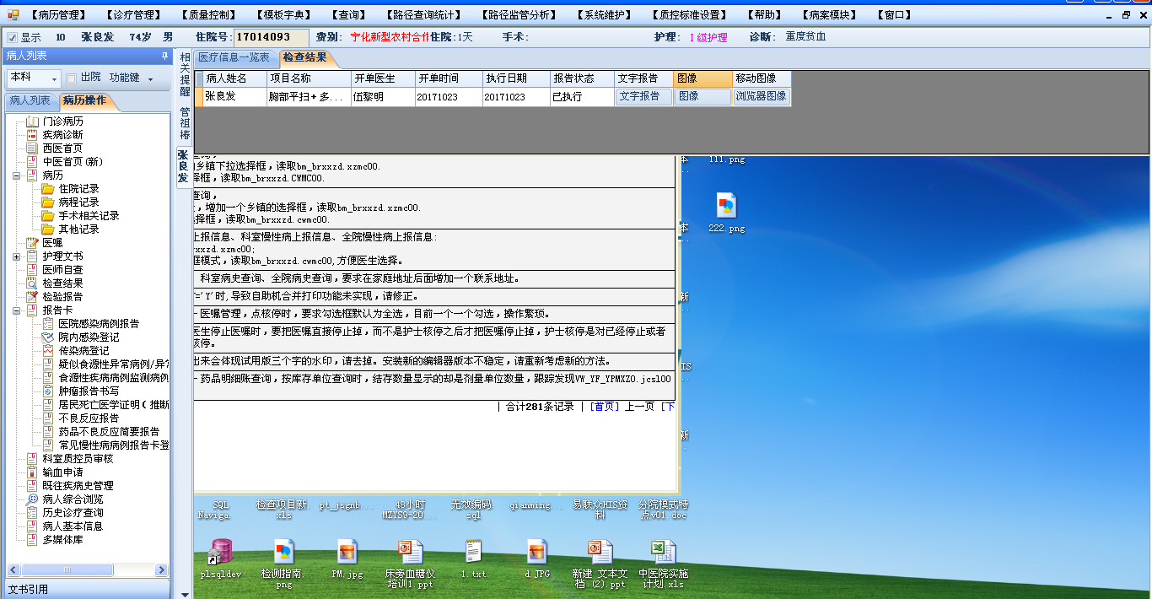This screenshot has height=599, width=1152.
Task: Click the 手术相关记录 folder icon
Action: pos(48,216)
